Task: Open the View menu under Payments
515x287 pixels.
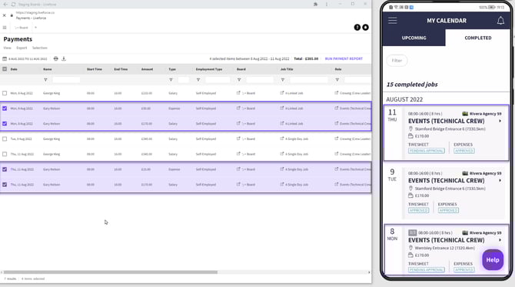Action: (7, 48)
